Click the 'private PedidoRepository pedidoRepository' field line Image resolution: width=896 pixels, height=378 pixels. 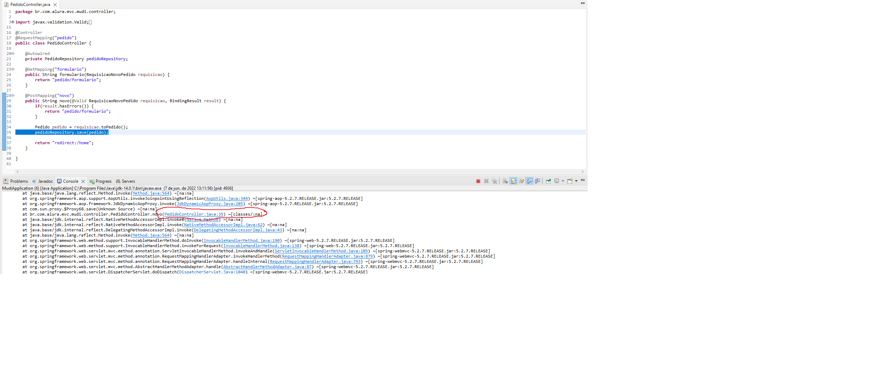point(77,59)
